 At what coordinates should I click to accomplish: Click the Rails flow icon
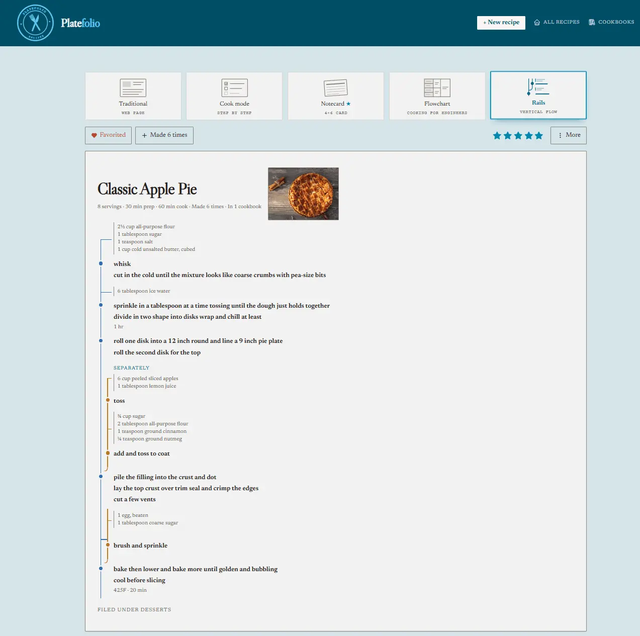538,86
